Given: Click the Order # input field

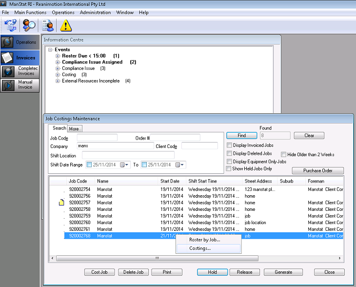Looking at the screenshot, I should click(x=175, y=138).
